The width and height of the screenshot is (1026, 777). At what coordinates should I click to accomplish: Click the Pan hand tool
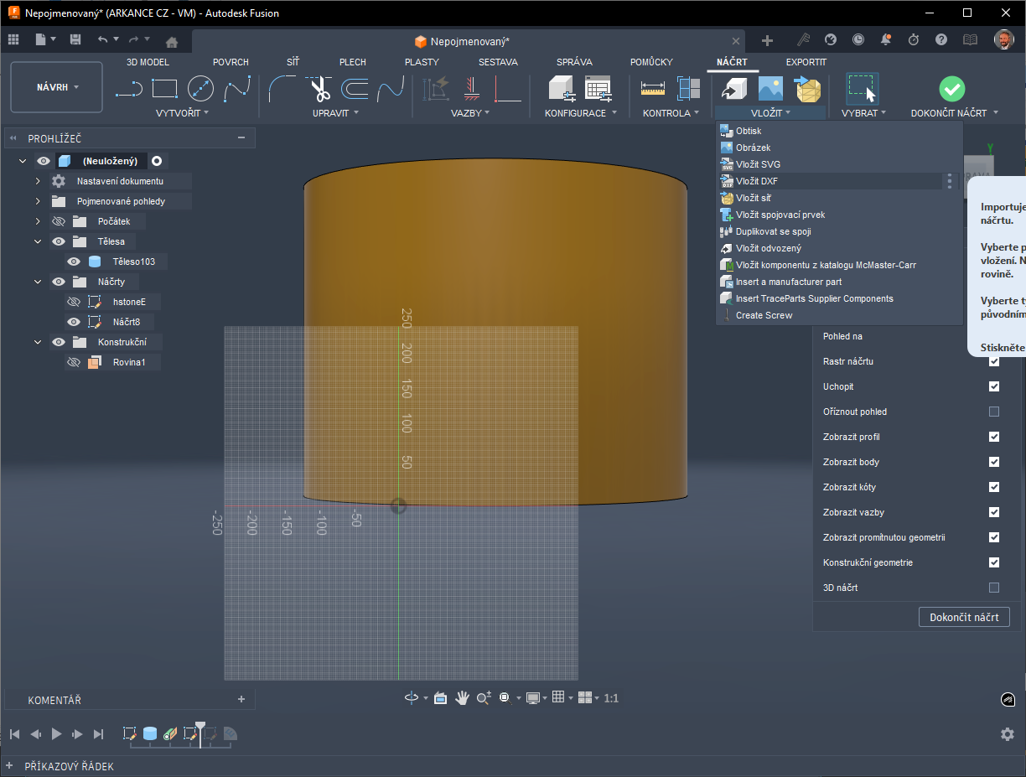pos(462,698)
